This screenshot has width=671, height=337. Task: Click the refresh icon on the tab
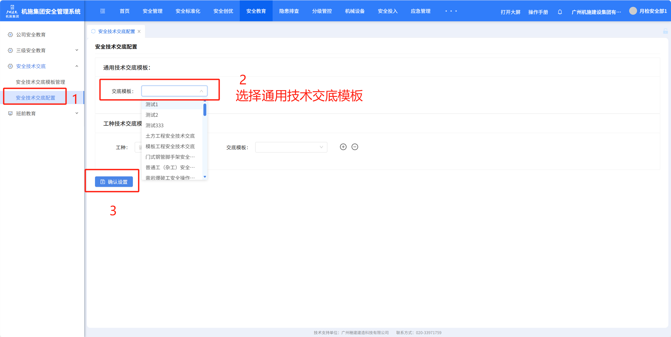(93, 31)
